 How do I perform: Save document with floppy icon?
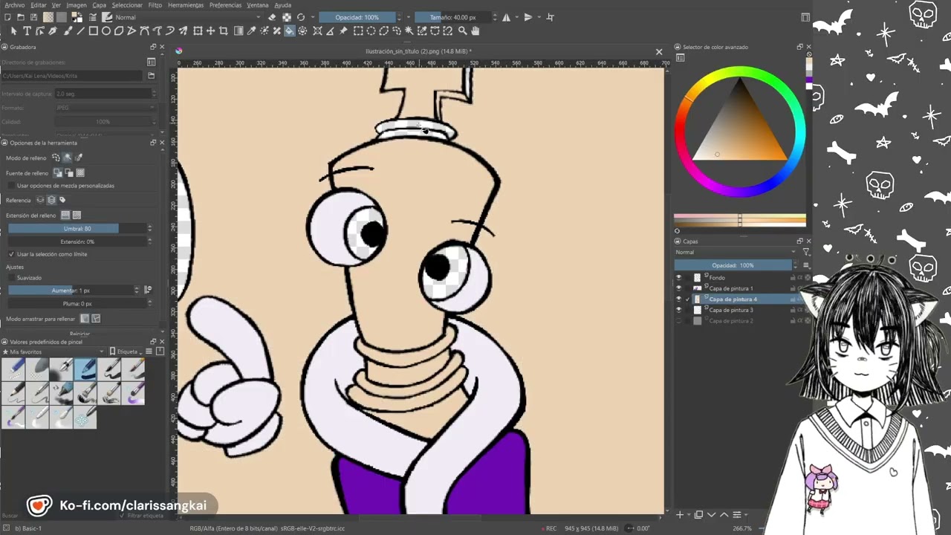click(x=32, y=17)
